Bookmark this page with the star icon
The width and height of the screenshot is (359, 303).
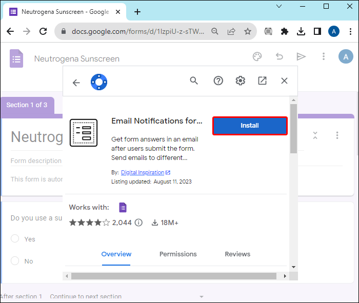point(248,31)
